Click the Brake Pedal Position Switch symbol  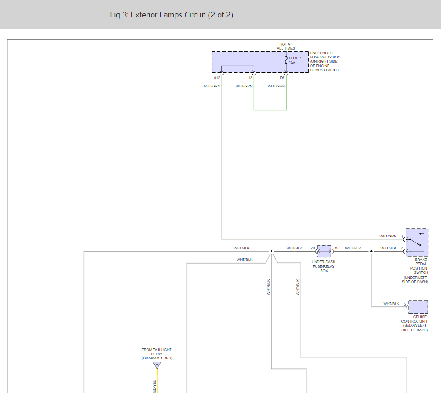point(417,243)
